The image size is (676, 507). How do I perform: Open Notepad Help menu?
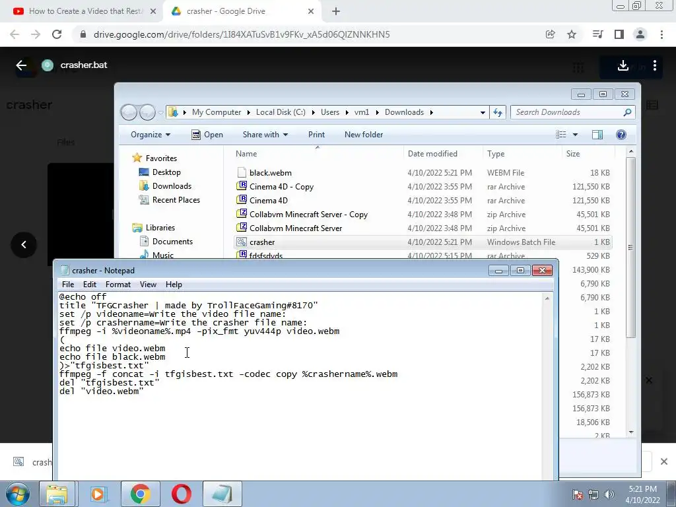tap(174, 285)
